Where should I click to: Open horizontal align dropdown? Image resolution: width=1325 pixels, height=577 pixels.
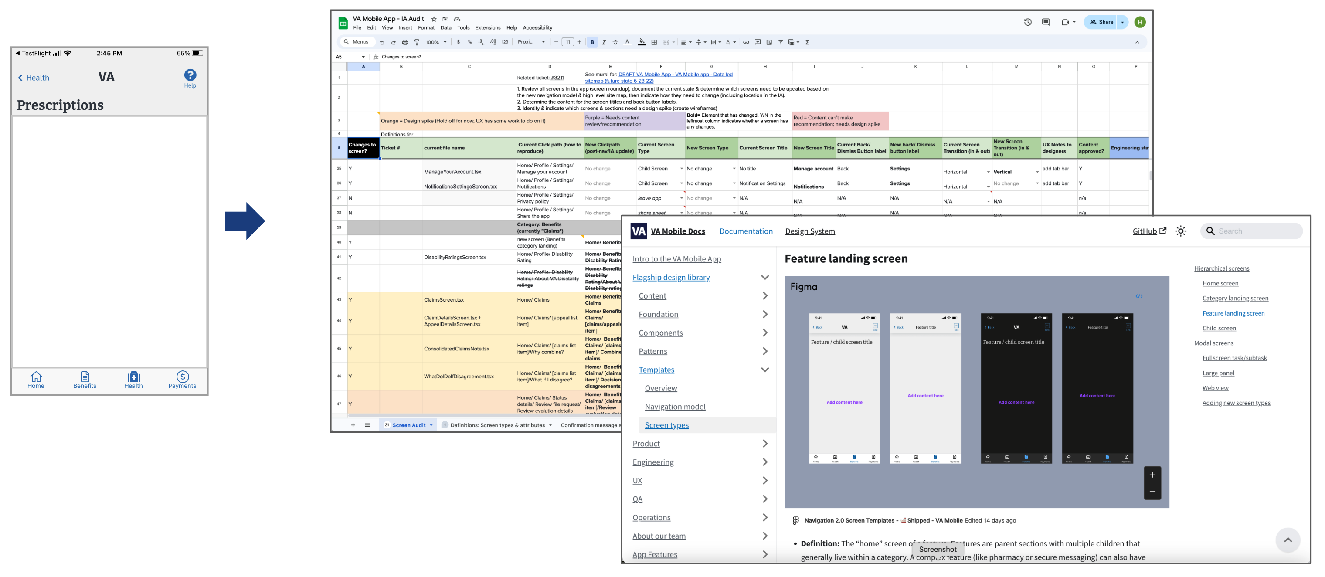click(x=686, y=42)
